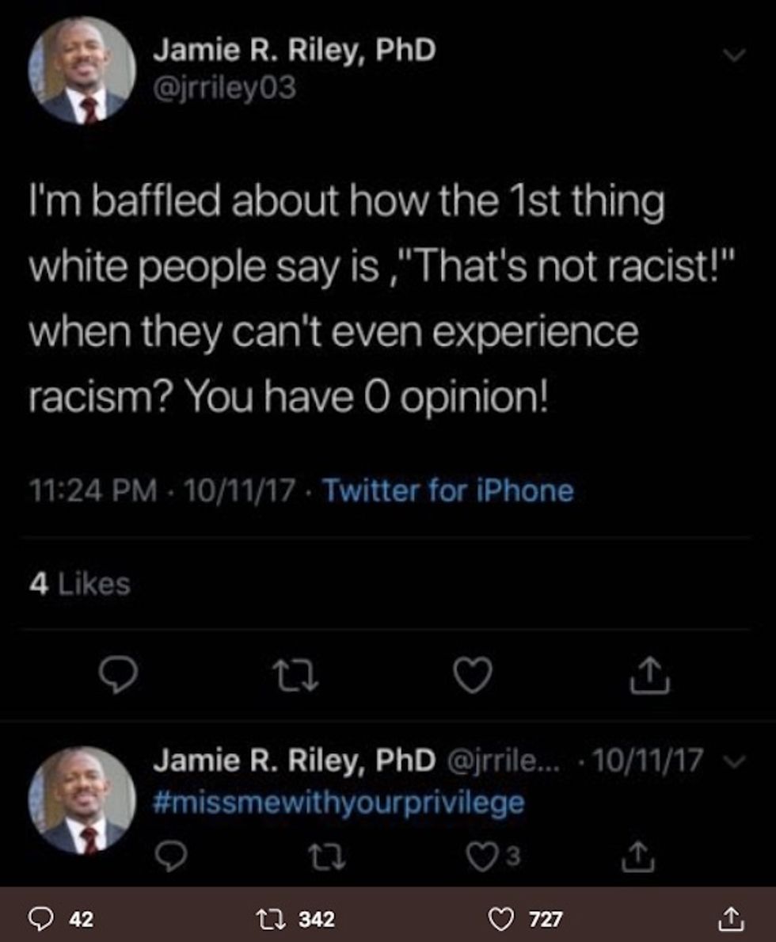Open the Twitter for iPhone link
Image resolution: width=776 pixels, height=942 pixels.
point(448,490)
